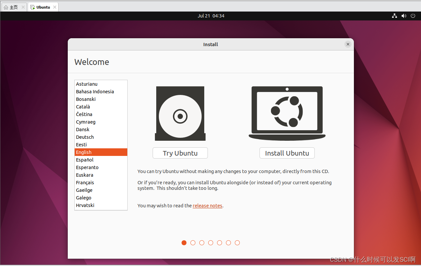Select Euskara language
The image size is (421, 266).
(x=101, y=175)
